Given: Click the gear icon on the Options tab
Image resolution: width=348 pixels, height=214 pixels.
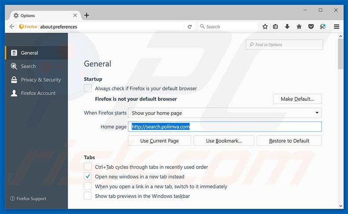Looking at the screenshot, I should (x=16, y=15).
